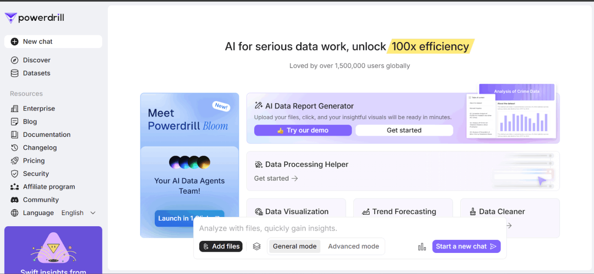
Task: Expand Data Processing Helper via Get started arrow
Action: (x=276, y=178)
